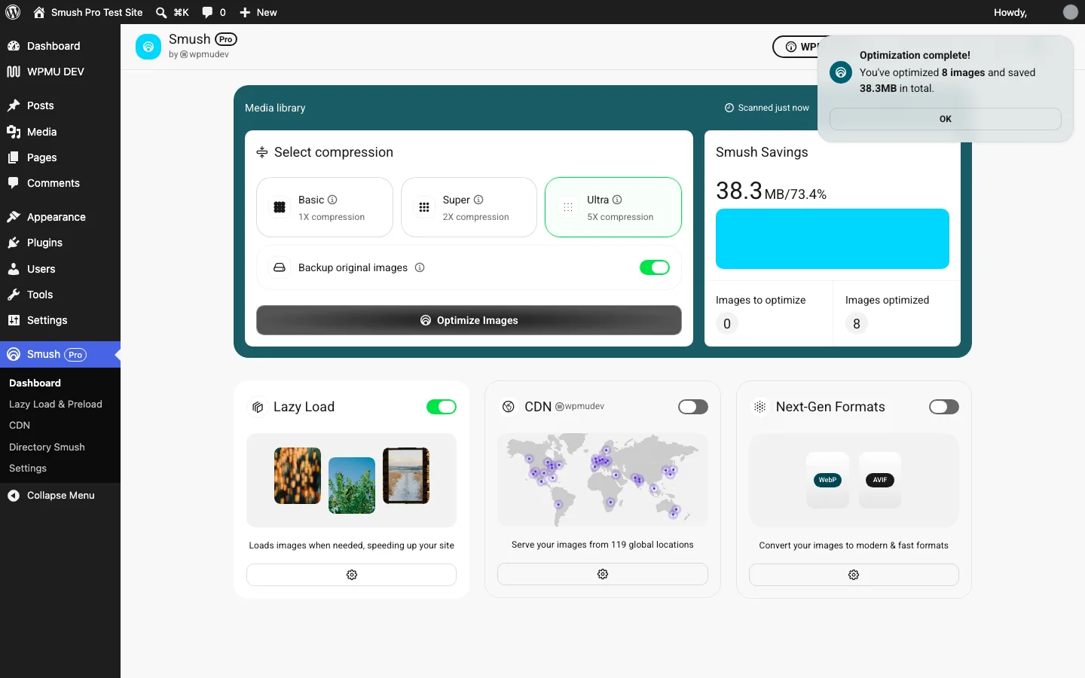Enable the Next-Gen Formats toggle
Viewport: 1085px width, 678px height.
(944, 407)
